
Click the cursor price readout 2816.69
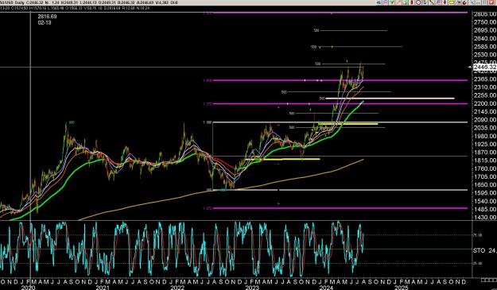47,17
